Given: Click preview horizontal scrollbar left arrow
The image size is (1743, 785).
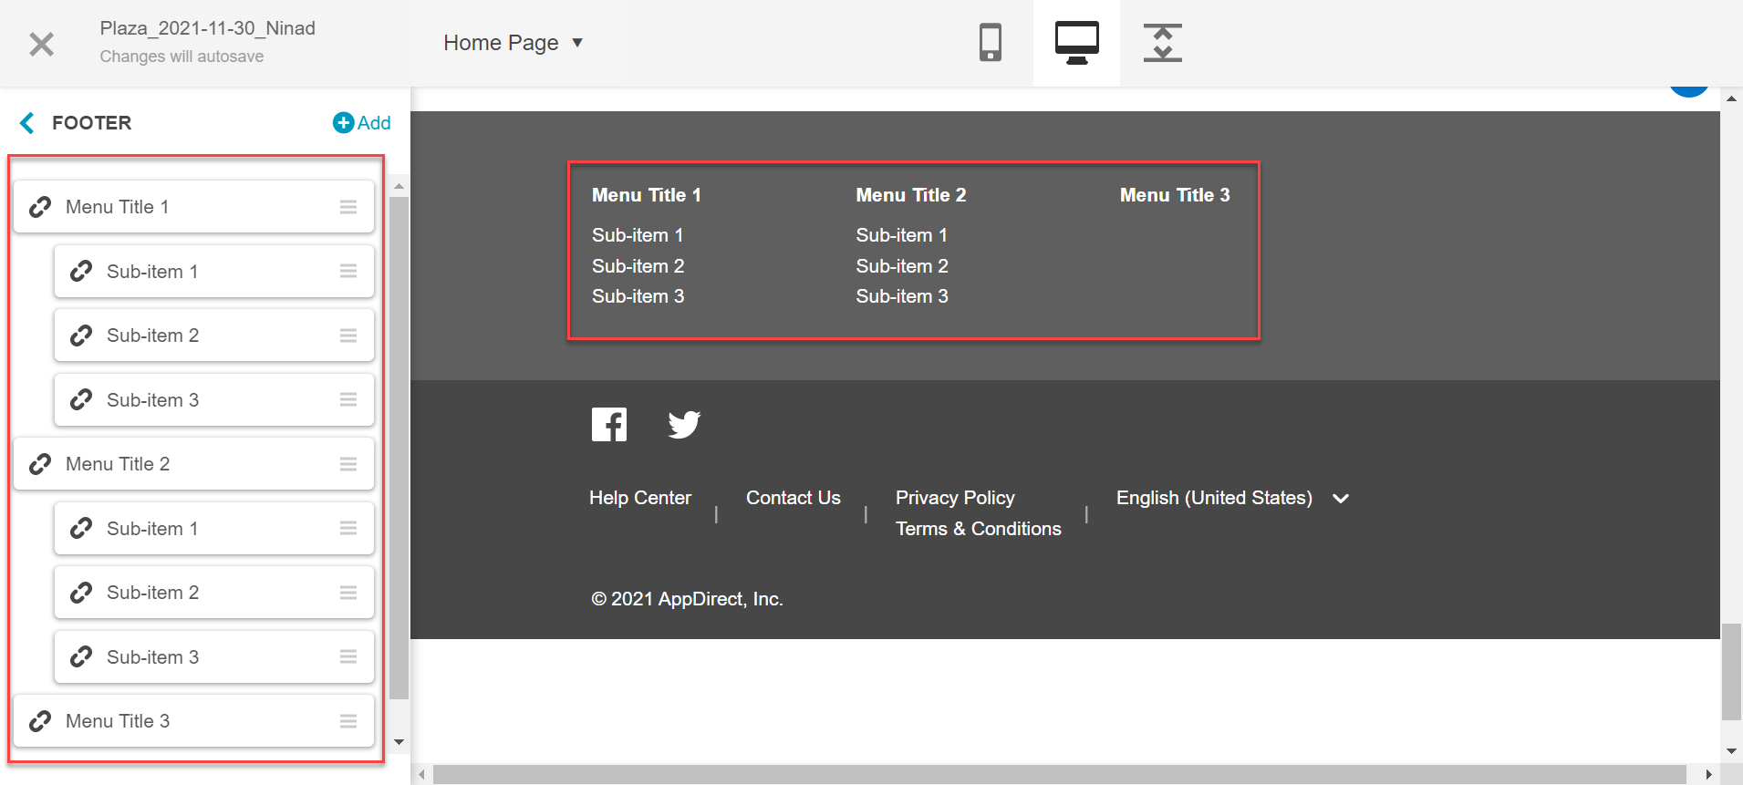Looking at the screenshot, I should click(x=421, y=774).
